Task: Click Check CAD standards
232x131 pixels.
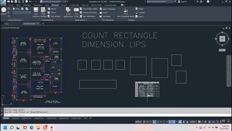Action: click(104, 13)
